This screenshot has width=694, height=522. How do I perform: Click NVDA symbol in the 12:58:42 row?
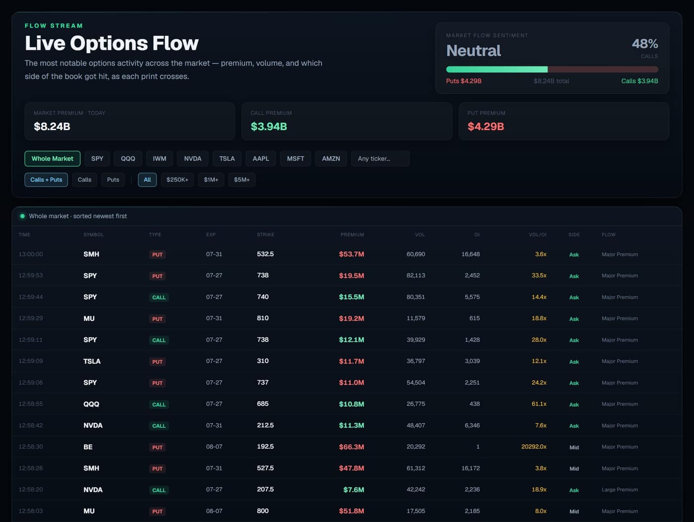click(x=93, y=425)
